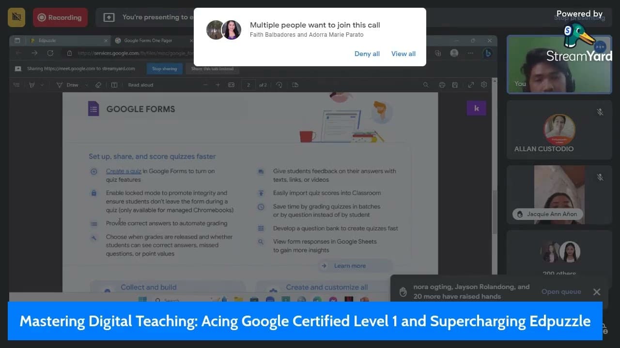This screenshot has height=348, width=620.
Task: Click the captions-off icon in Meet top bar
Action: (16, 17)
